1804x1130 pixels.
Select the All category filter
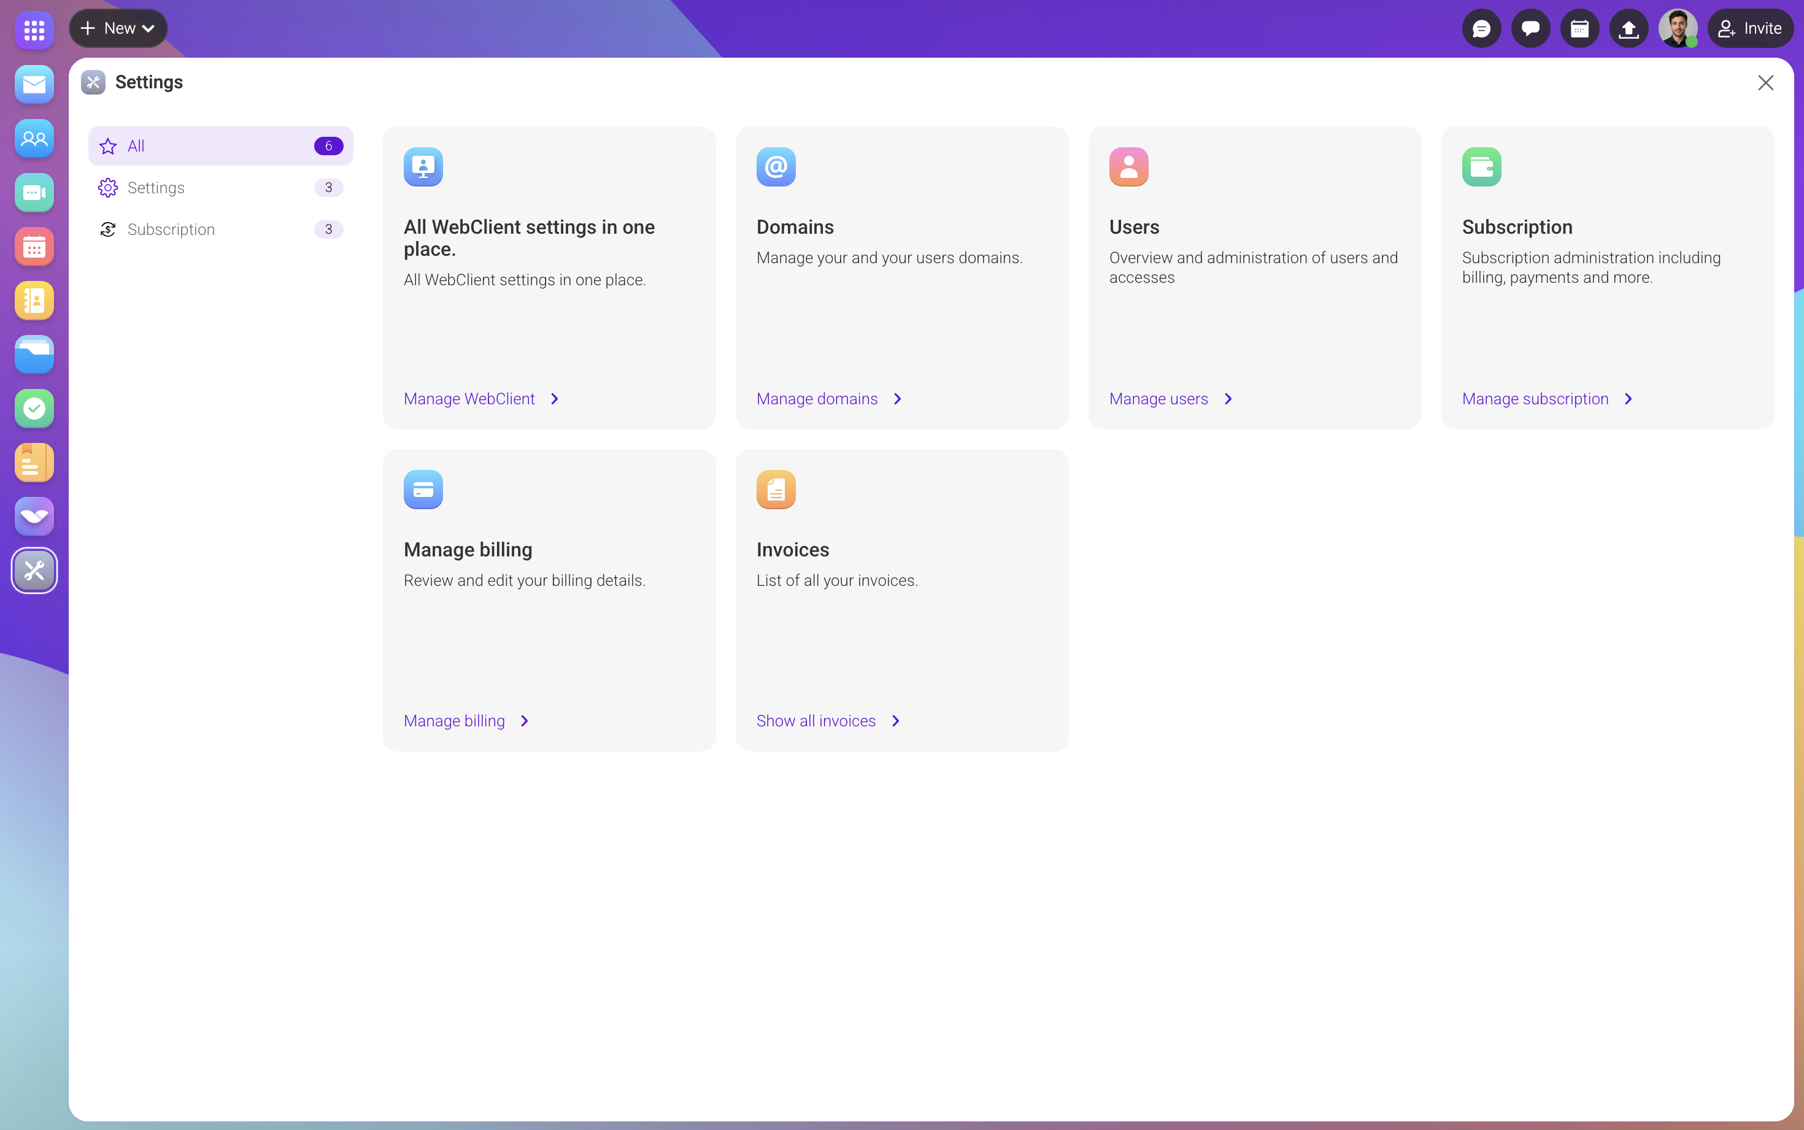[220, 146]
